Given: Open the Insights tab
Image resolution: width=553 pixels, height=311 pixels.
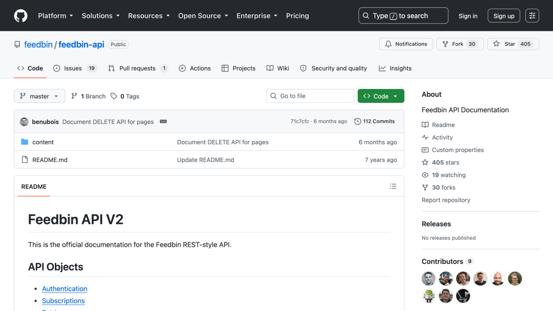Looking at the screenshot, I should tap(395, 68).
